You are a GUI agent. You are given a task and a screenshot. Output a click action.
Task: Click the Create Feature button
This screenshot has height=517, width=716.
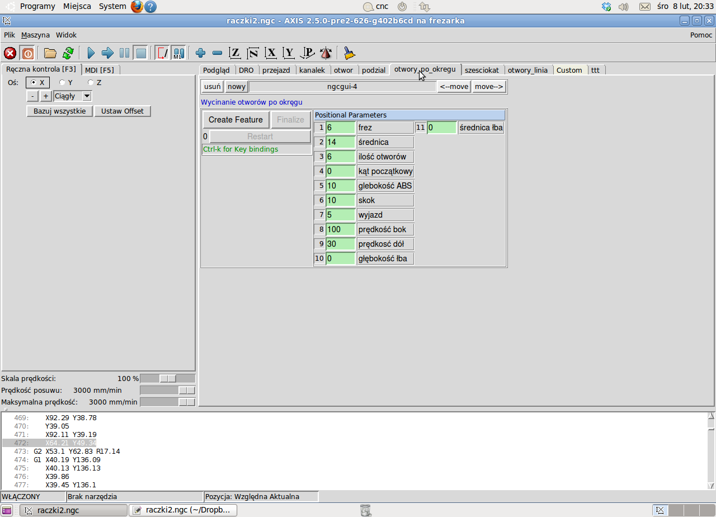[x=235, y=120]
